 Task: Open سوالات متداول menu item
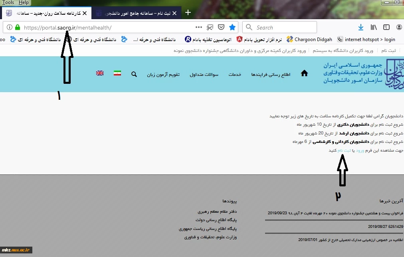(204, 74)
